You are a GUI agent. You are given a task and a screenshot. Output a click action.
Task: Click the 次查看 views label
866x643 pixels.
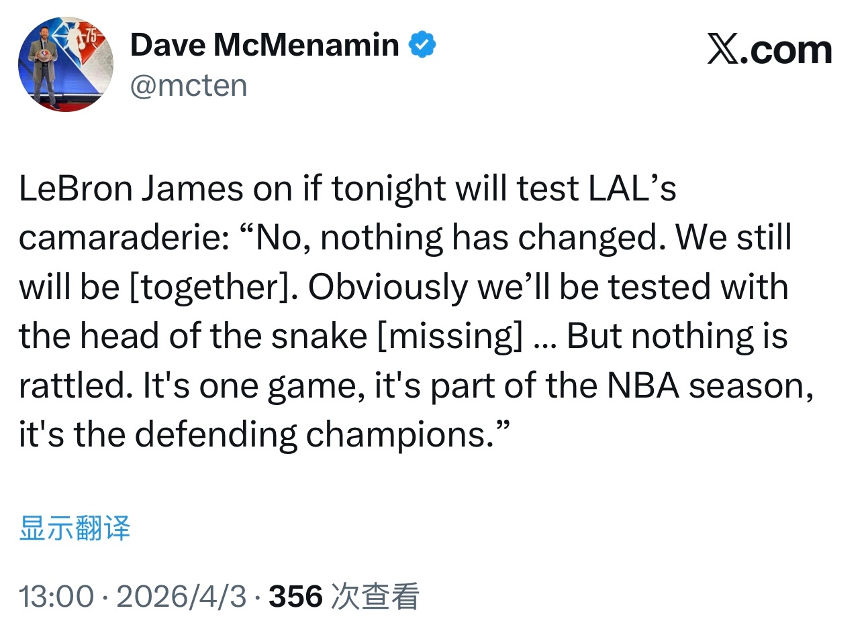[375, 597]
